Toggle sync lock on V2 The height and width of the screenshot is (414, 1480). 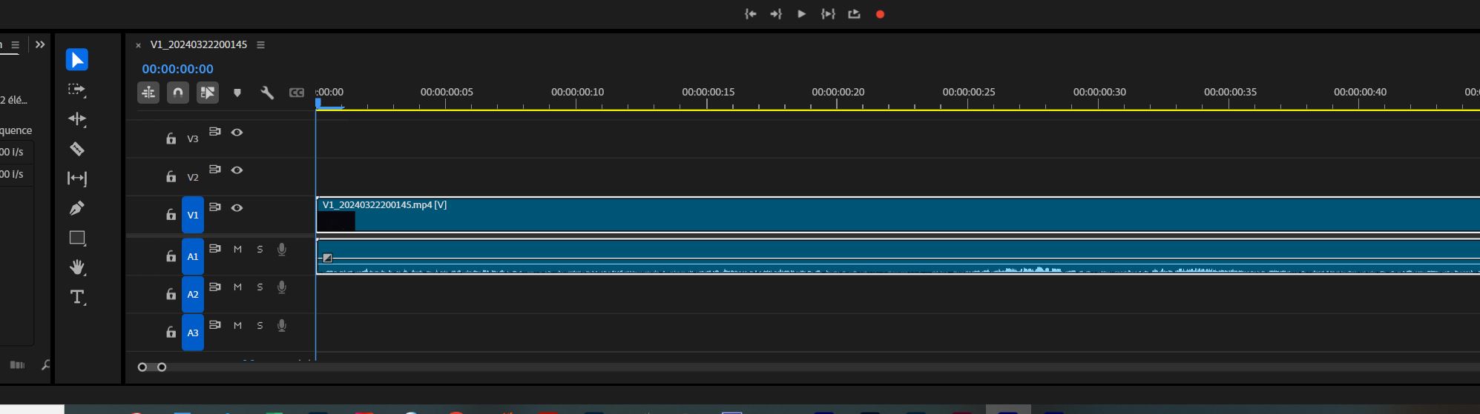pos(214,170)
